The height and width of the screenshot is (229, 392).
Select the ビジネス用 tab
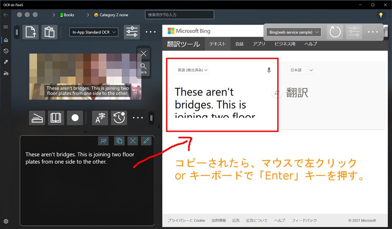pyautogui.click(x=285, y=44)
